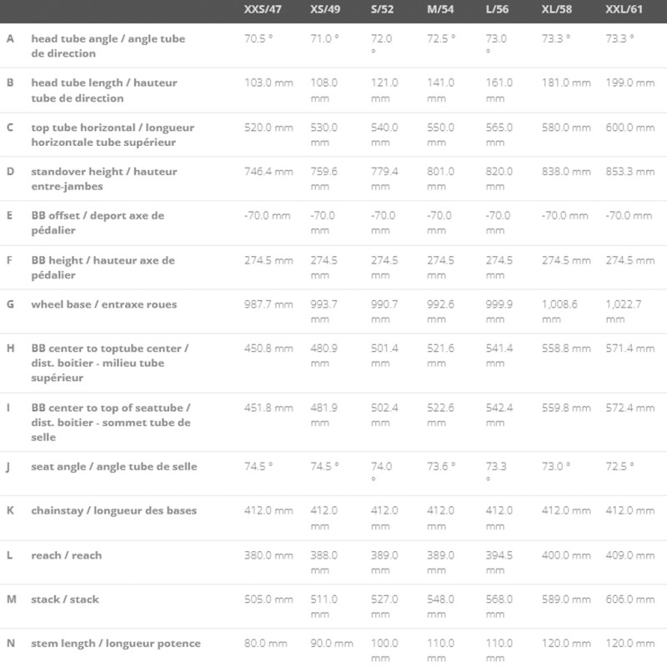Select the head tube length label

coord(104,90)
